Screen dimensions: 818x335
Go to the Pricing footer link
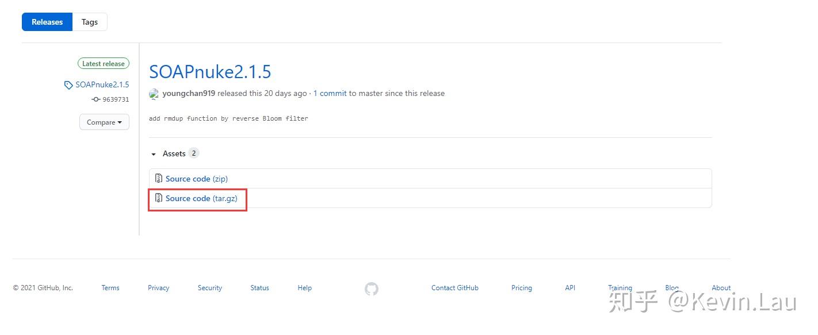coord(521,288)
